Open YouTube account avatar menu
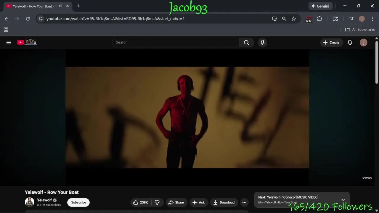Screen dimensions: 379x213 point(364,43)
